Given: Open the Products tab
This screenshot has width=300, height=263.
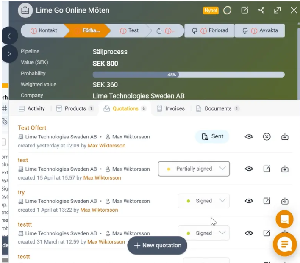Looking at the screenshot, I should 75,108.
